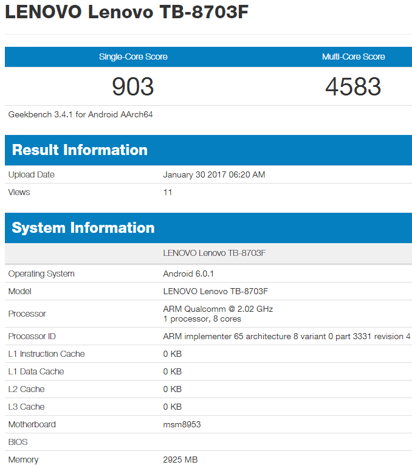Select the page title LENOVO Lenovo TB-8703F

coord(126,12)
